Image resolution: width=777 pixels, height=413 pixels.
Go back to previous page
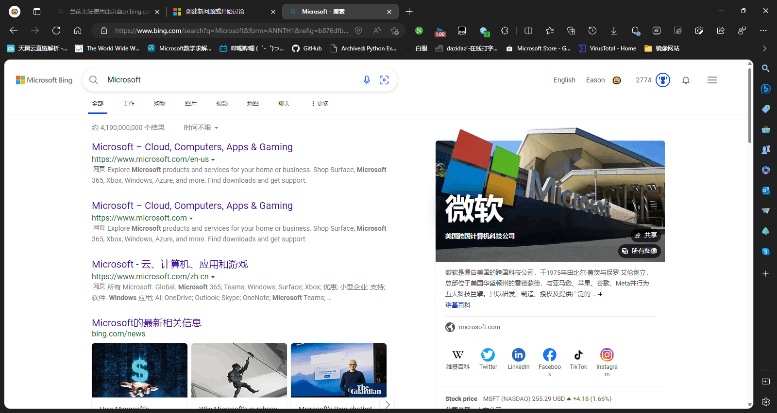click(x=14, y=31)
